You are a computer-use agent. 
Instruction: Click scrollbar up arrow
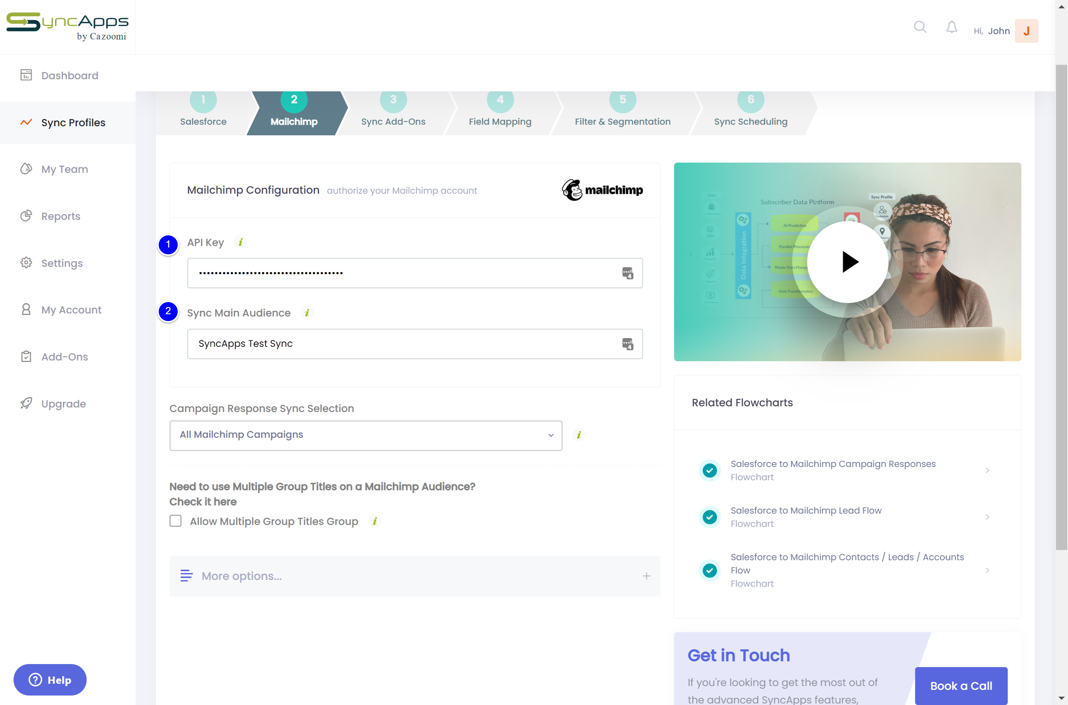tap(1061, 6)
